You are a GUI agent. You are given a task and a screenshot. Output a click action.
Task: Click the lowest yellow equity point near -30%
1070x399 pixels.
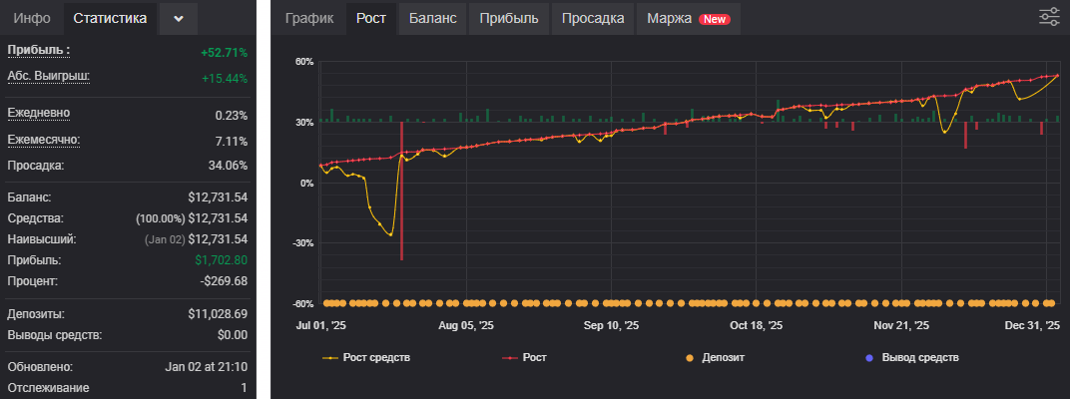coord(391,234)
